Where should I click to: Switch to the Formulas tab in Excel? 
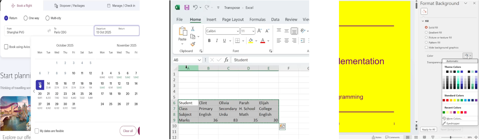point(258,20)
